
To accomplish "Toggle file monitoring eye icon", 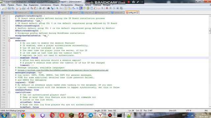I will tap(102, 8).
